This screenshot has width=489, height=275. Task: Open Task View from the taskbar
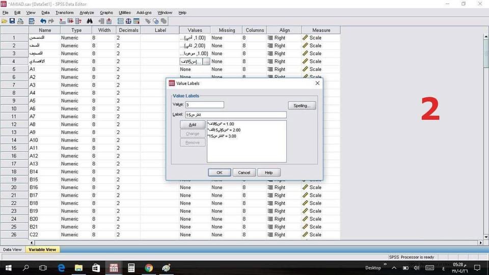pyautogui.click(x=43, y=268)
